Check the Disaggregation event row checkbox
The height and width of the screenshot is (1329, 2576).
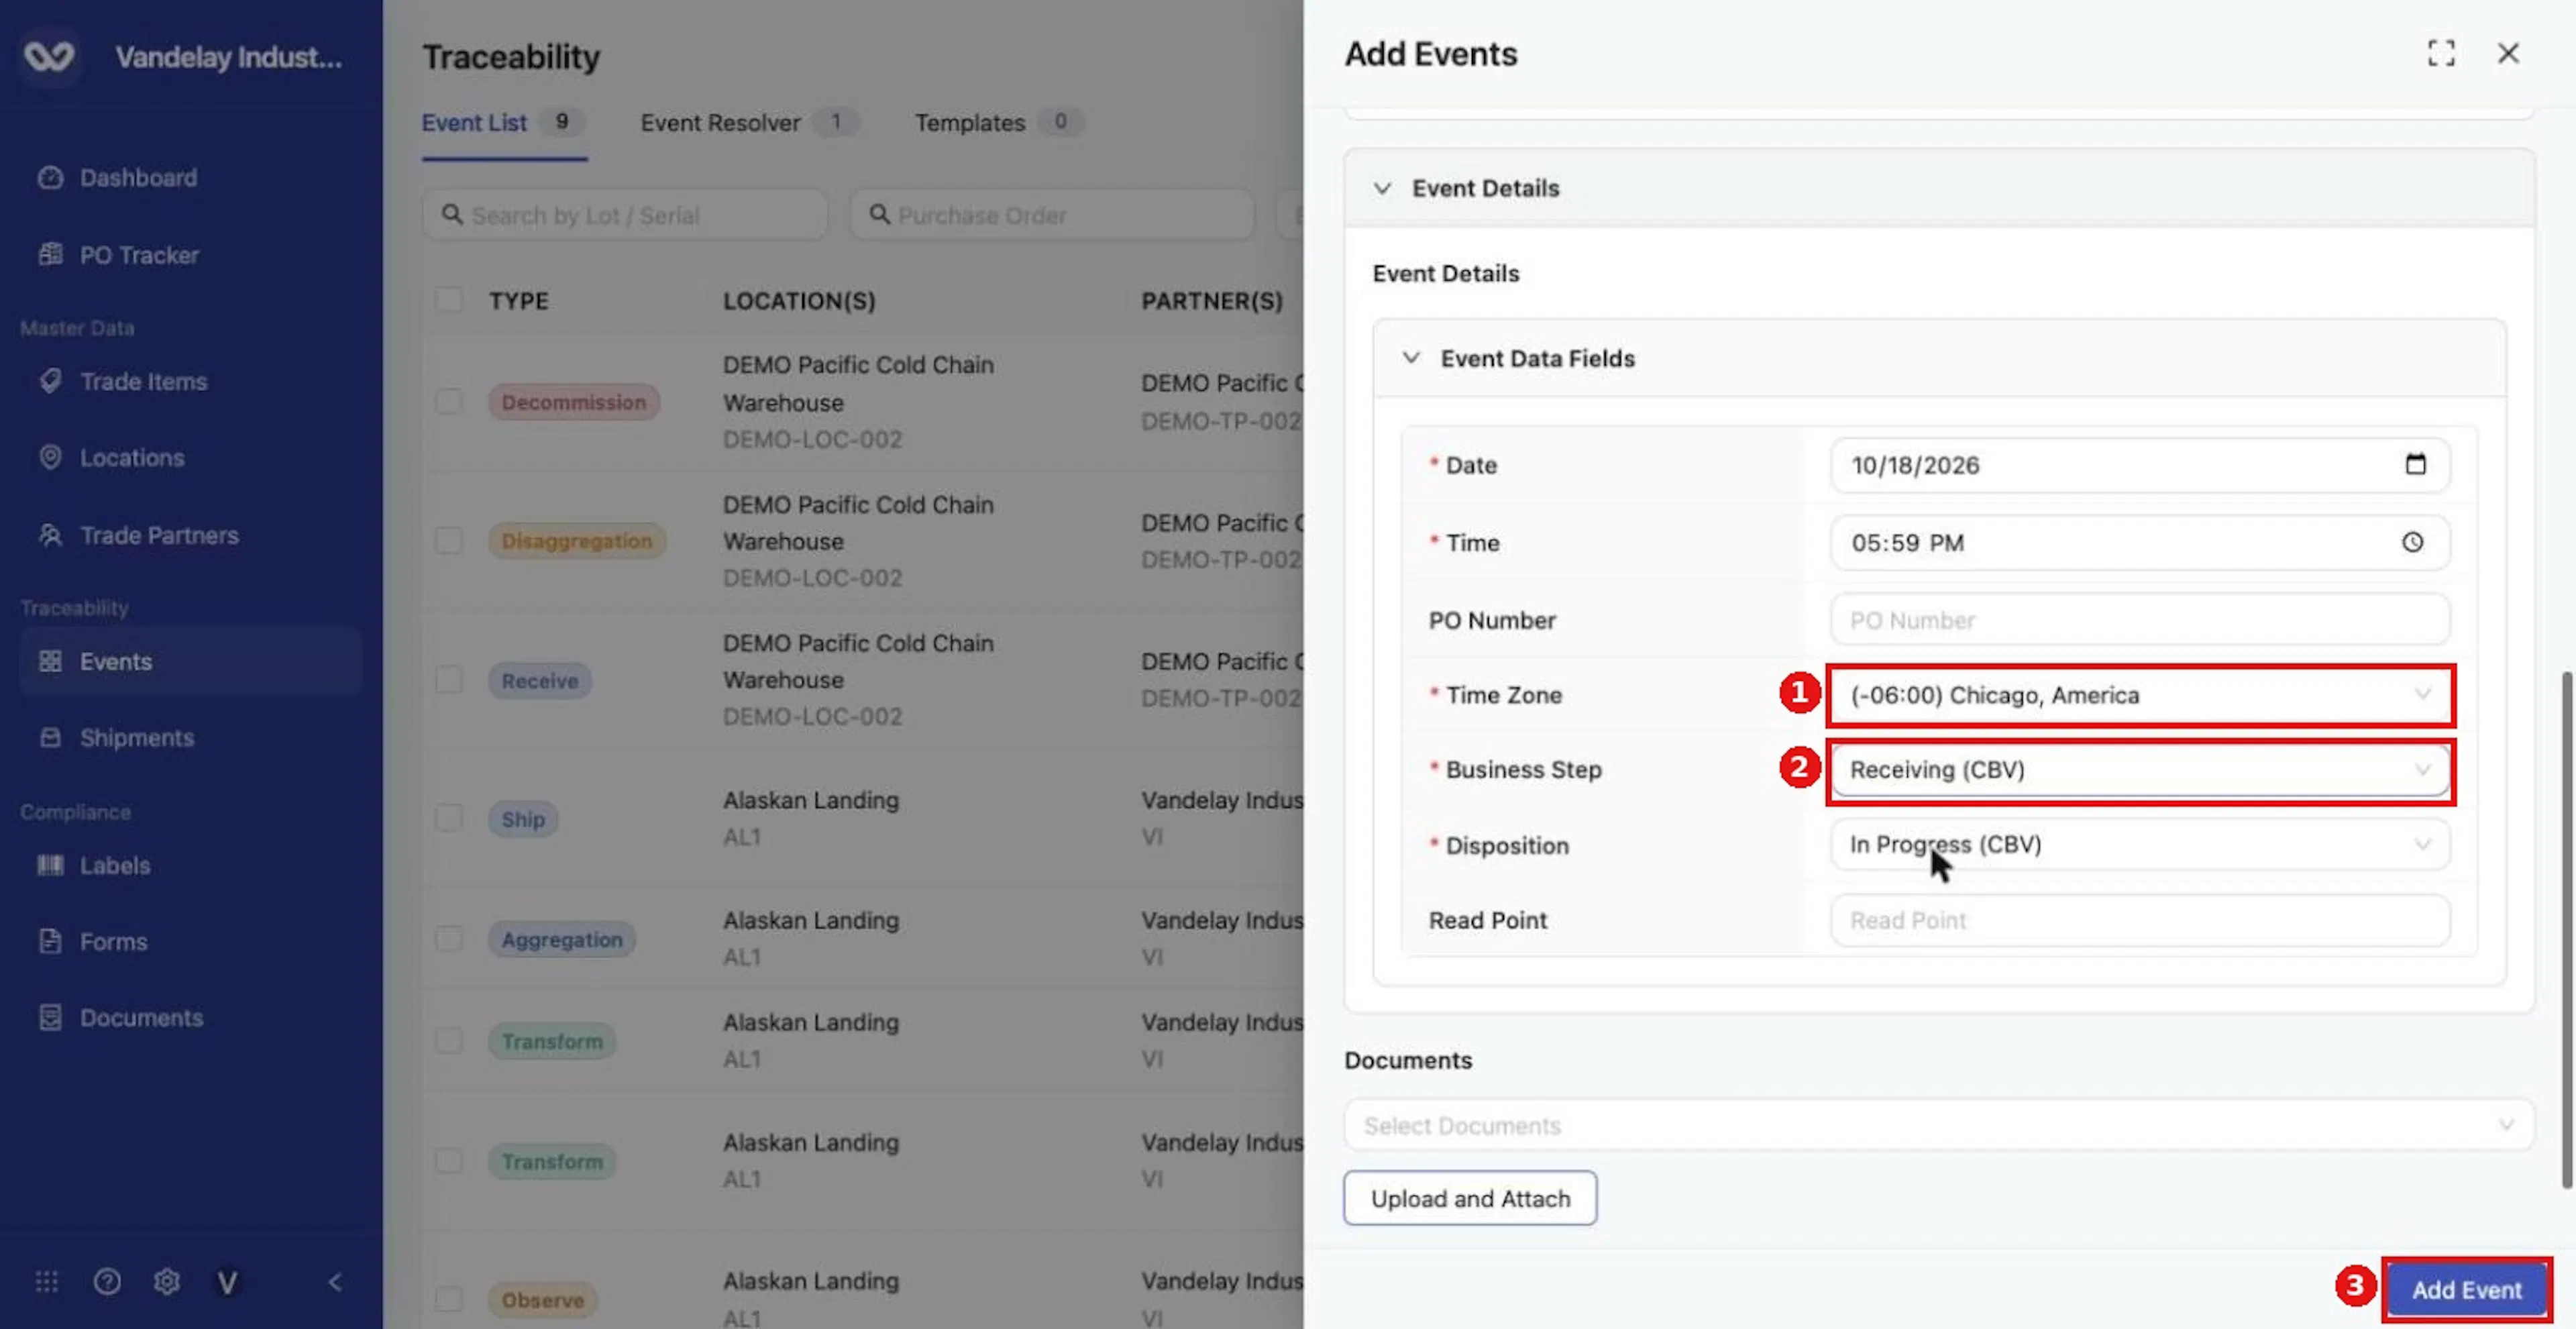[x=449, y=540]
